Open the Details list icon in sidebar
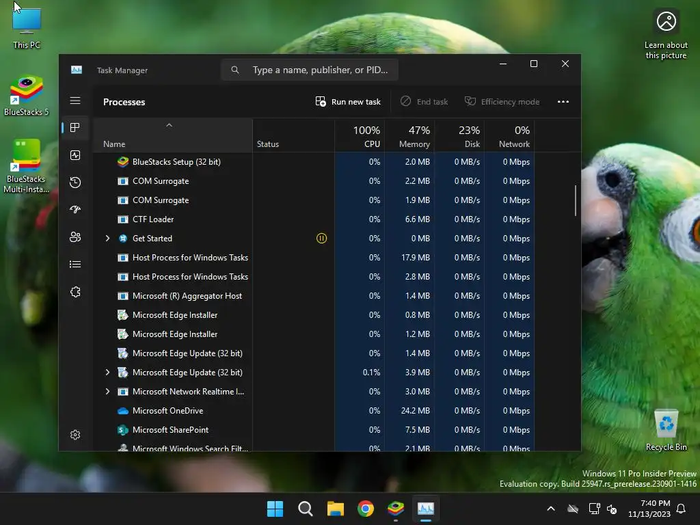 [75, 265]
